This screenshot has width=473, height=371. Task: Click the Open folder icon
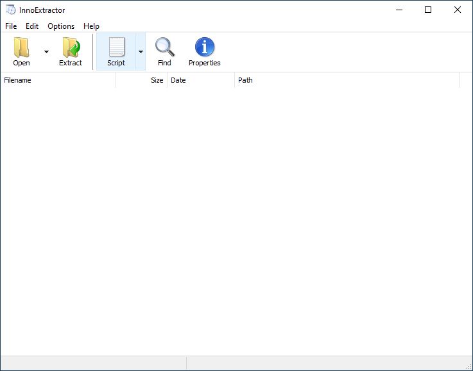point(21,47)
